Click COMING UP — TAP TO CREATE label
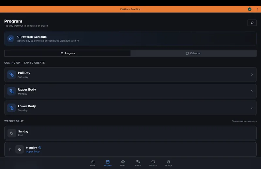 [x=24, y=63]
